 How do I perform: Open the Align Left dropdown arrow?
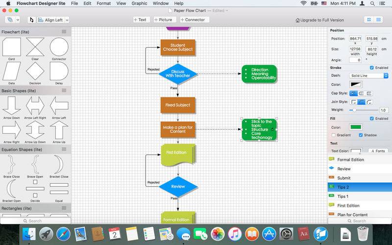67,20
